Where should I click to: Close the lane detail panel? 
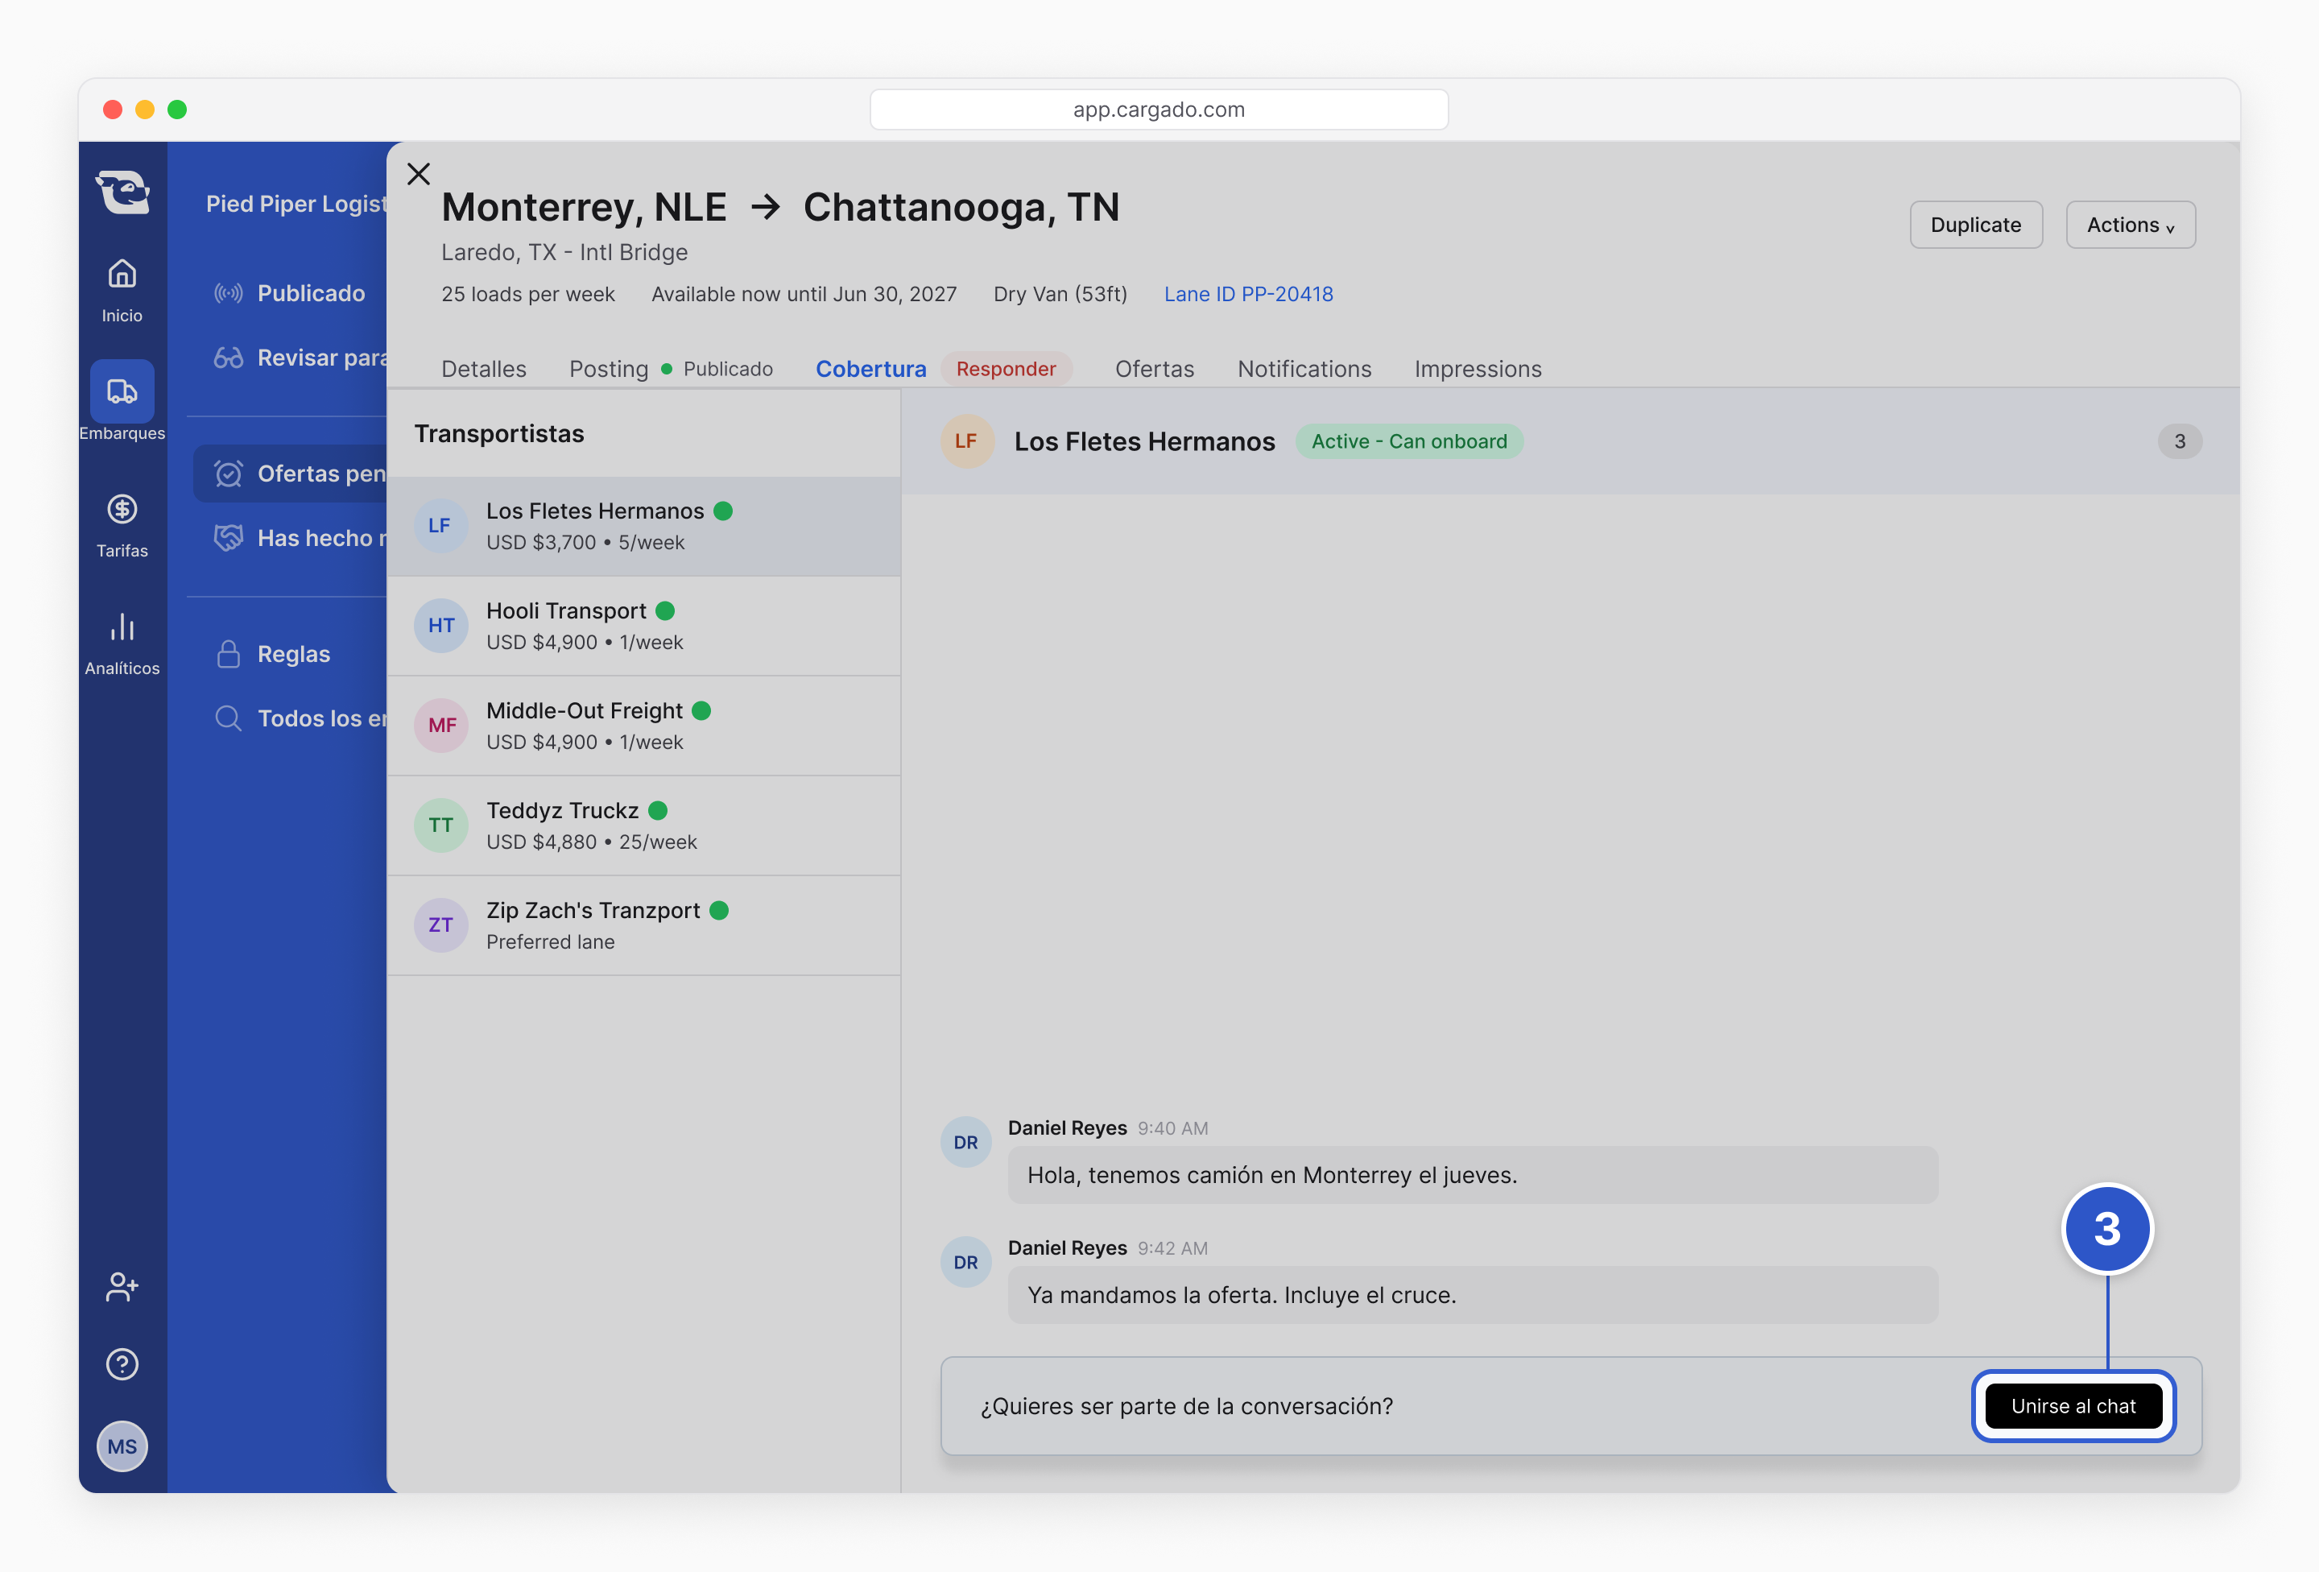418,174
